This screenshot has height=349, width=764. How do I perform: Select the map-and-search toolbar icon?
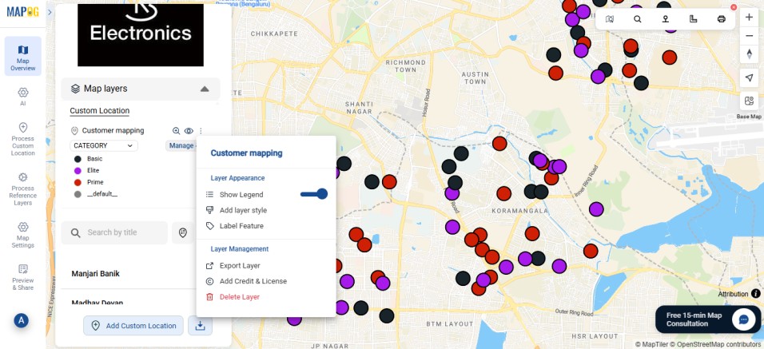pyautogui.click(x=610, y=19)
